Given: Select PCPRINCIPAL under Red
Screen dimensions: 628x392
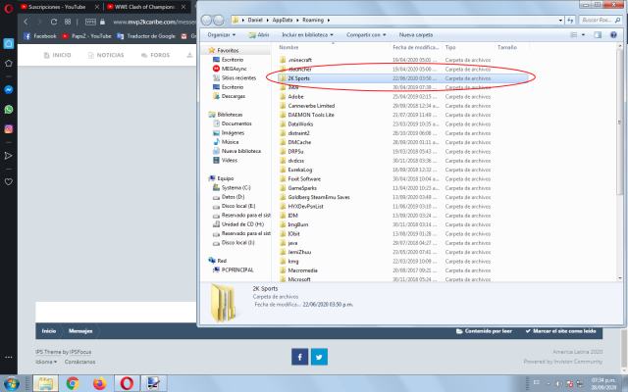Looking at the screenshot, I should (237, 270).
